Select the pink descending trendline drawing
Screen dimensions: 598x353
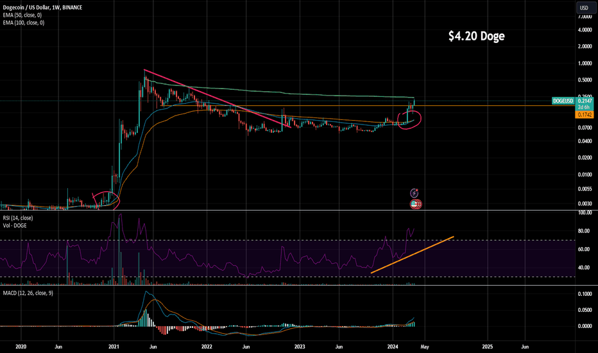(218, 98)
